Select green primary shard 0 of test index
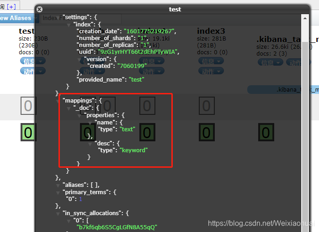 point(28,132)
